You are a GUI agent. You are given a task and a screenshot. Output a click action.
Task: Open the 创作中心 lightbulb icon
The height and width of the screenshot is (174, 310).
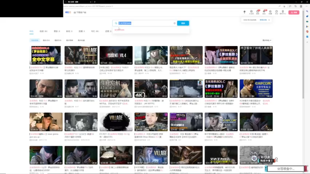point(283,12)
